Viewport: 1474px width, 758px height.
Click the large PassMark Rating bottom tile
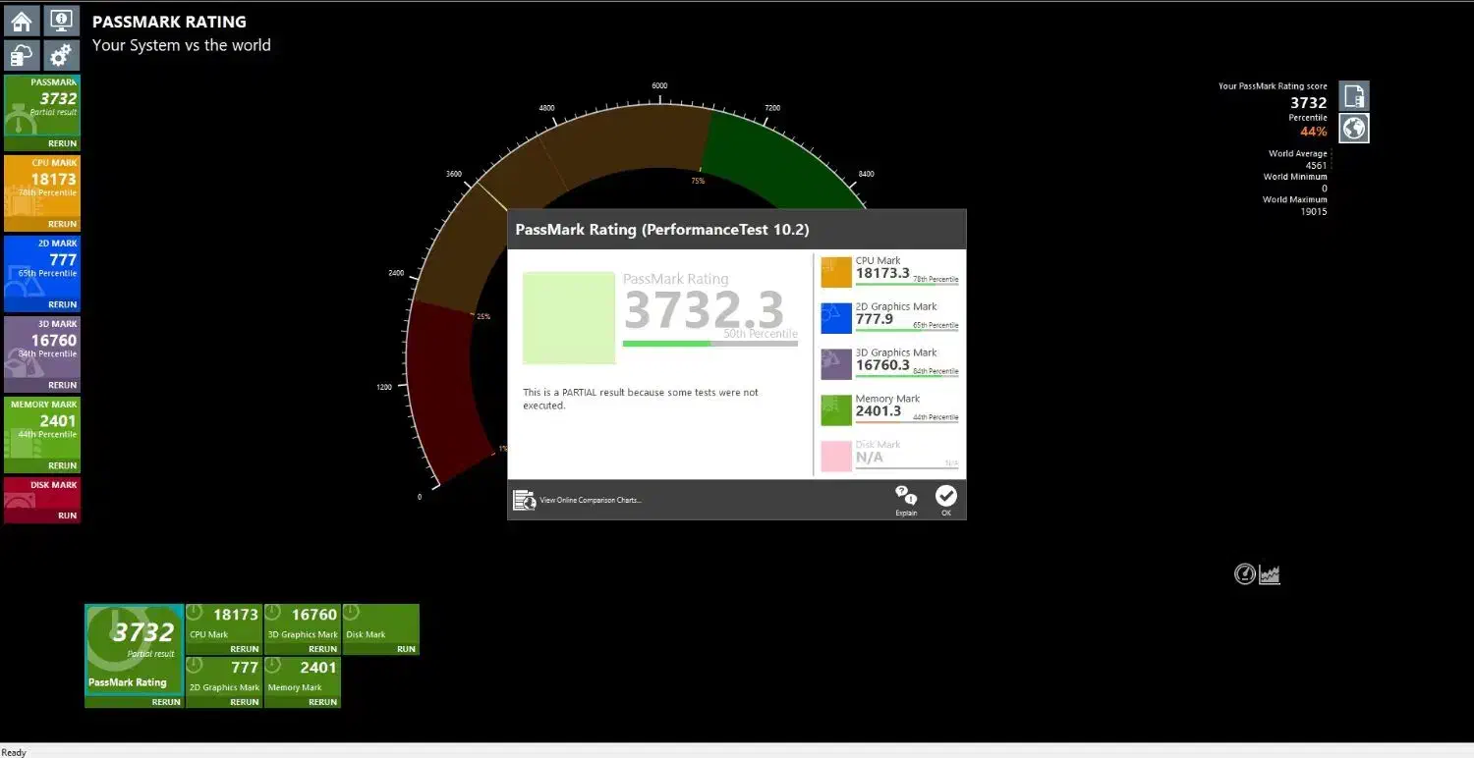pos(134,648)
